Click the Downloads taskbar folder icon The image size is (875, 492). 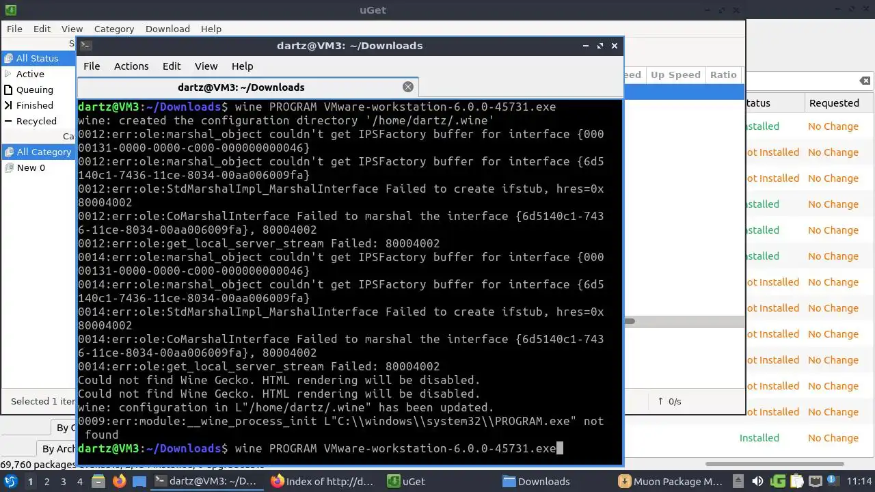pyautogui.click(x=509, y=481)
